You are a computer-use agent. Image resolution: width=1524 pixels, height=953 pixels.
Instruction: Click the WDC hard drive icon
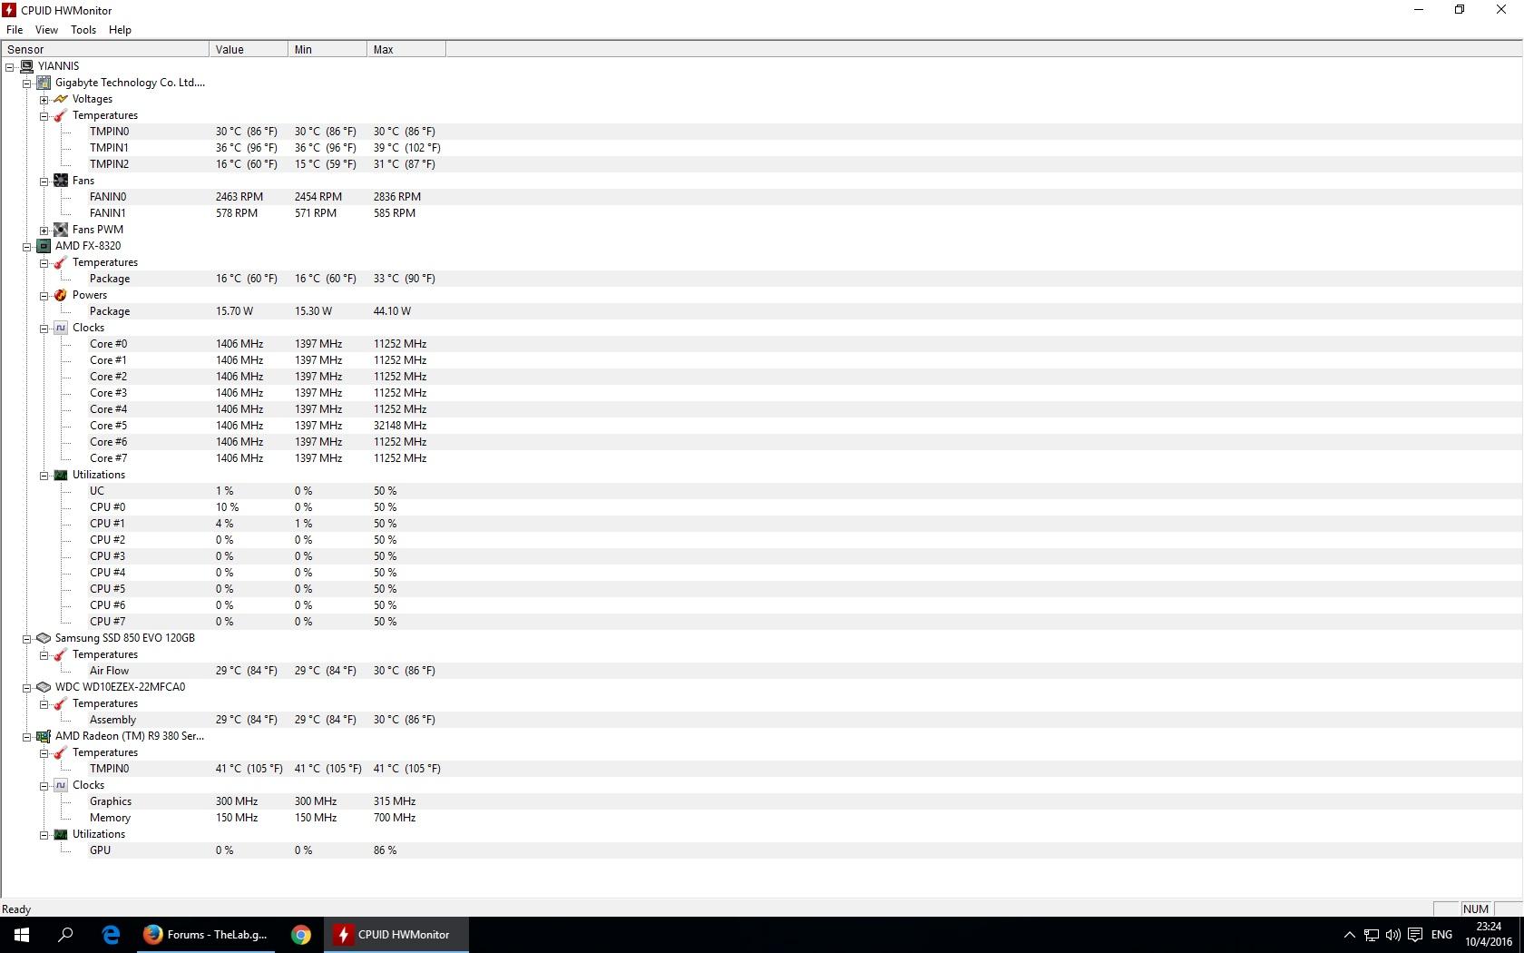(44, 687)
